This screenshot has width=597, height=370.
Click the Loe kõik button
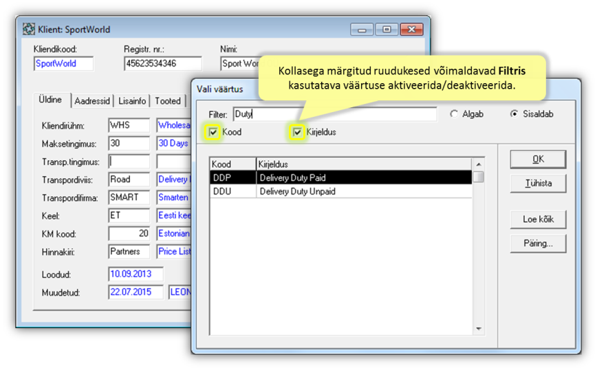tap(538, 219)
